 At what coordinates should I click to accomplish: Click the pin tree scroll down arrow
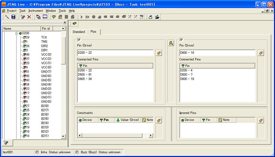(x=63, y=136)
